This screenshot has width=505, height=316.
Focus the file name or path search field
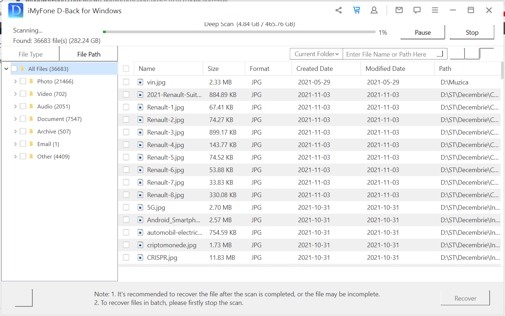391,54
